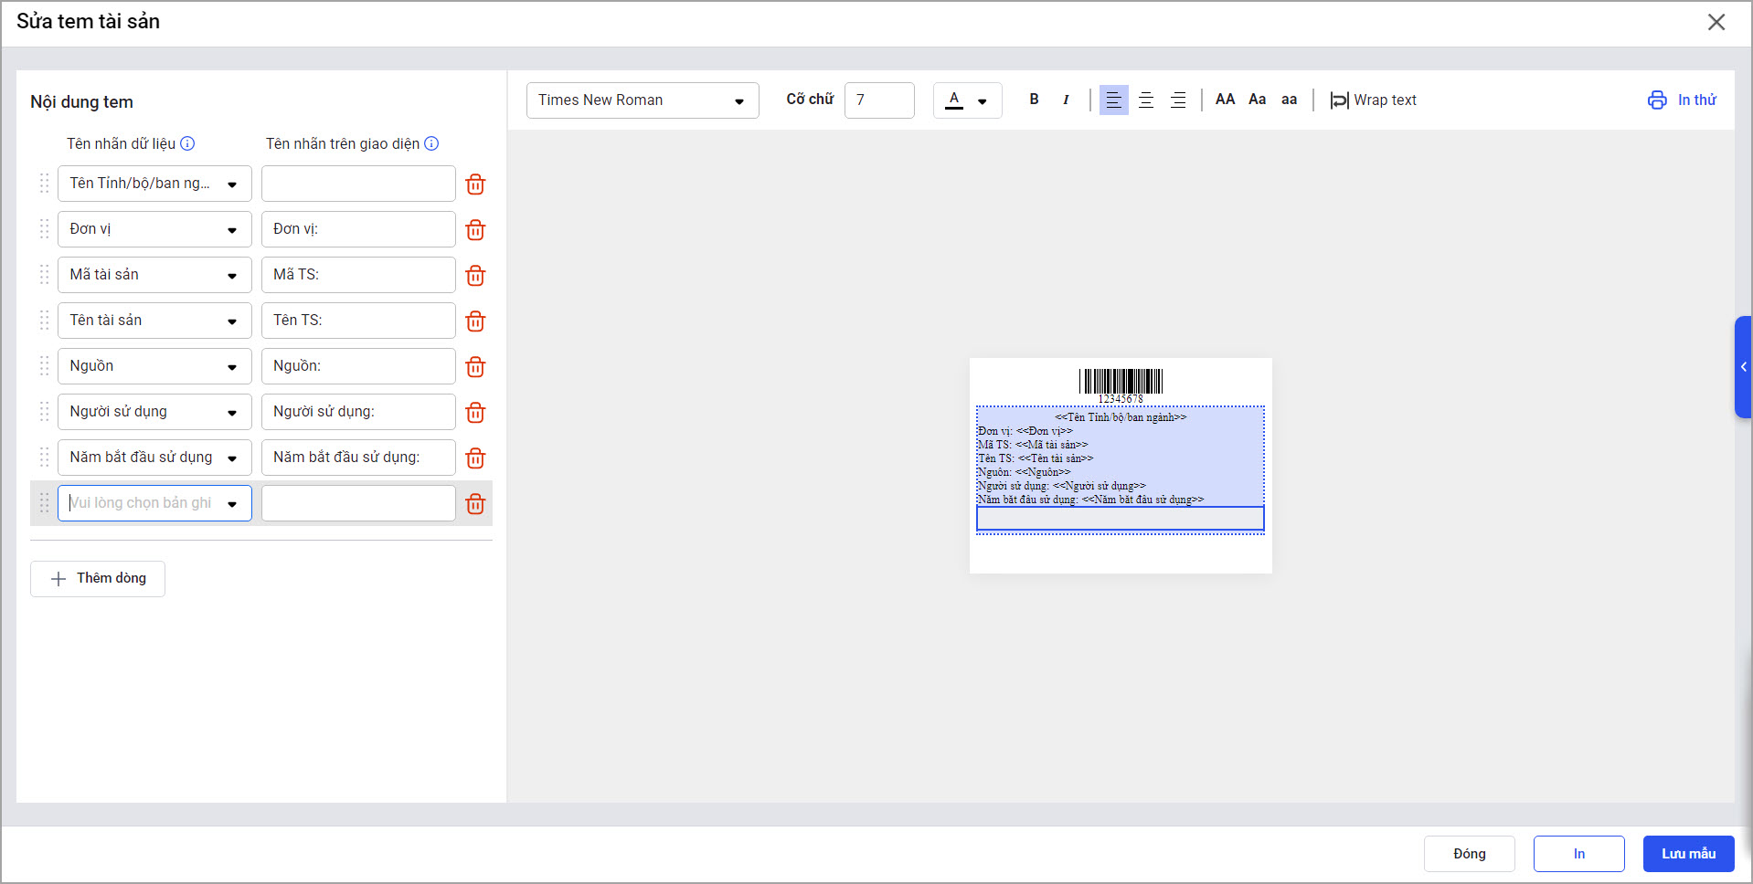
Task: Enable Wrap text option
Action: point(1373,100)
